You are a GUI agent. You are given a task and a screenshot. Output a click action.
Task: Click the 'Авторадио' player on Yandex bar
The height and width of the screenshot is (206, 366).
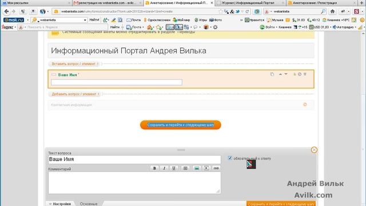343,27
